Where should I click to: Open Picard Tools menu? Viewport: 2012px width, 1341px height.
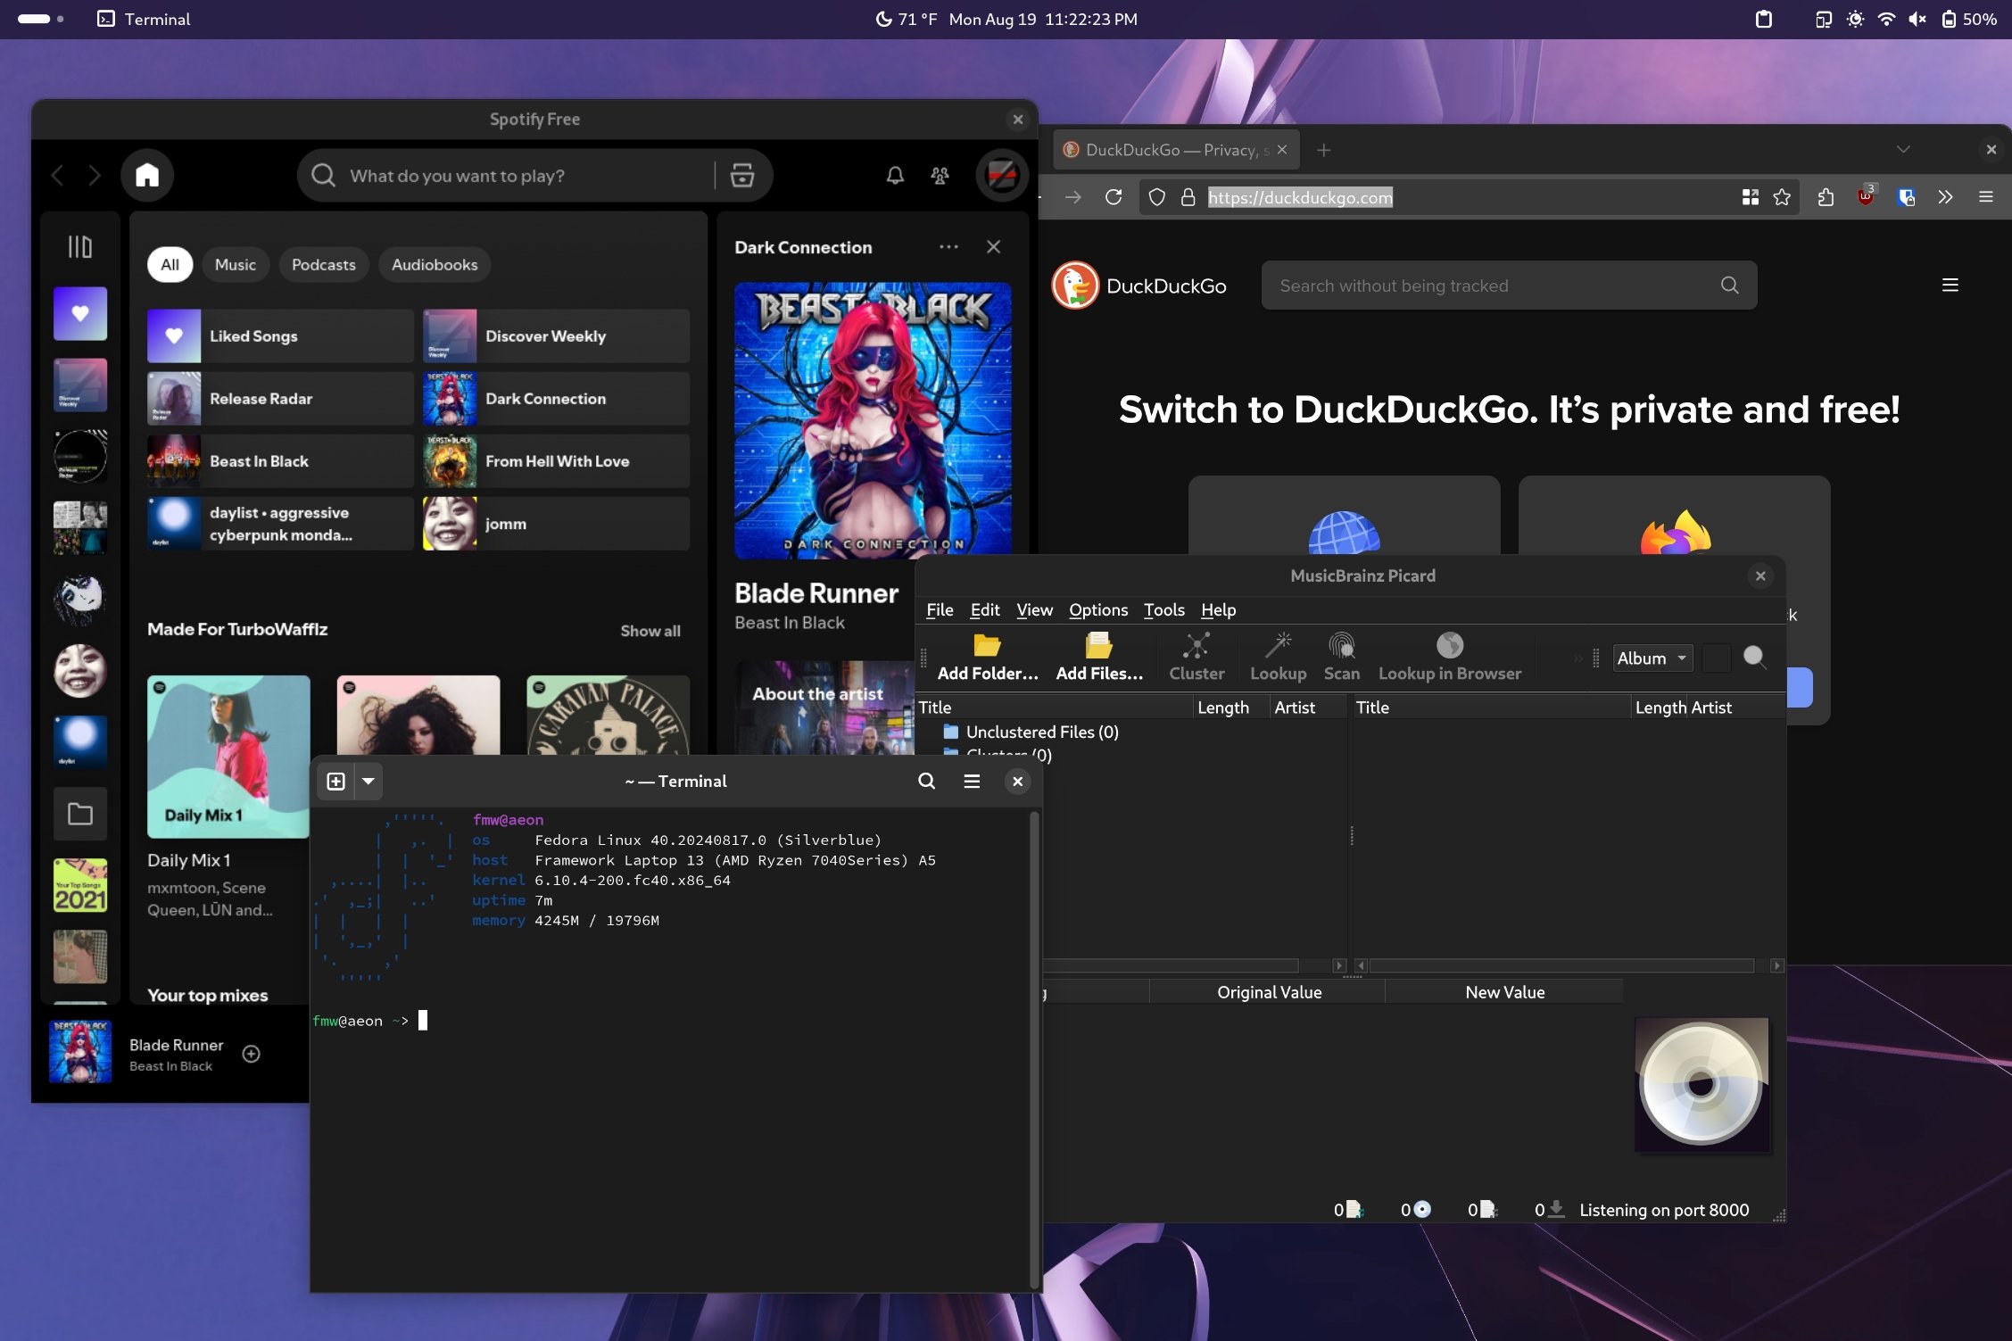(1163, 609)
